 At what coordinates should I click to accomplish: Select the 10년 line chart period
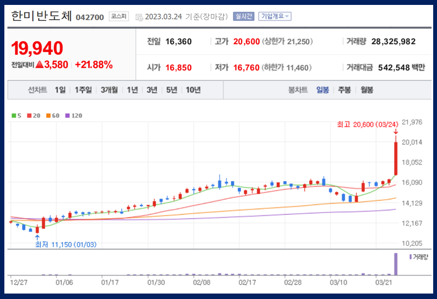[x=193, y=90]
